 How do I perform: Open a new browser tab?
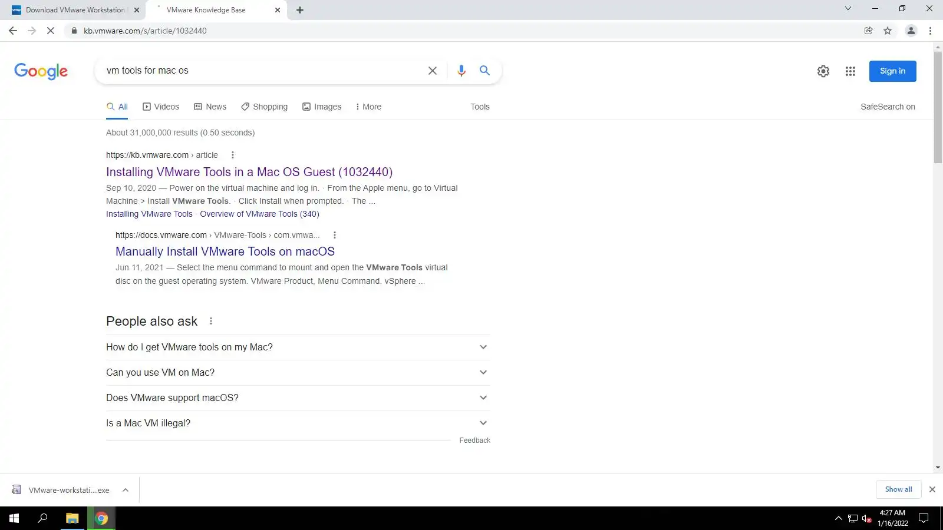pyautogui.click(x=300, y=10)
